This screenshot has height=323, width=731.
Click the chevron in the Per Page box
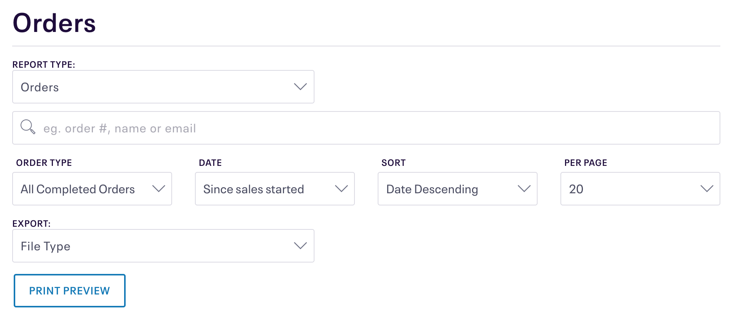click(707, 189)
